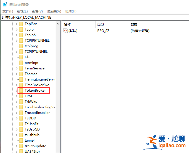189x153 pixels.
Task: Click the TPM folder icon
Action: tap(21, 96)
